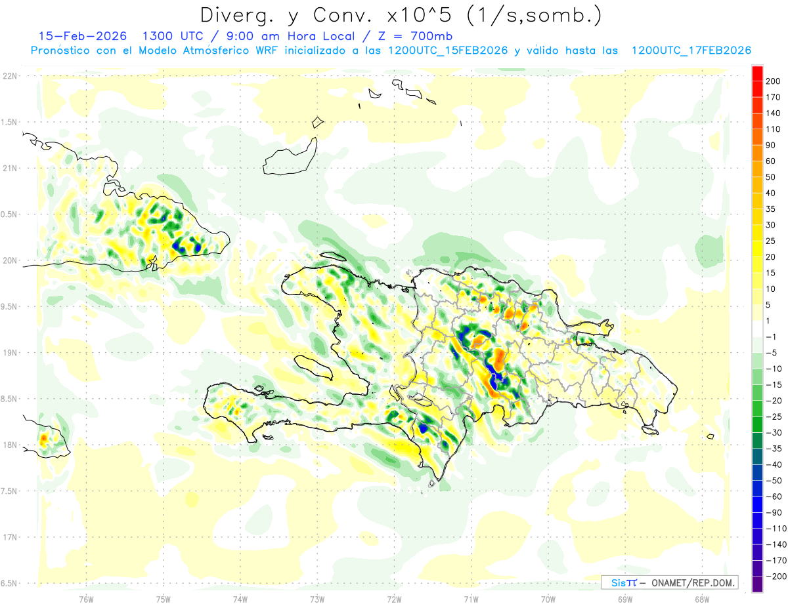The width and height of the screenshot is (788, 608).
Task: Pick the orange band between 60 and 90
Action: tap(758, 153)
